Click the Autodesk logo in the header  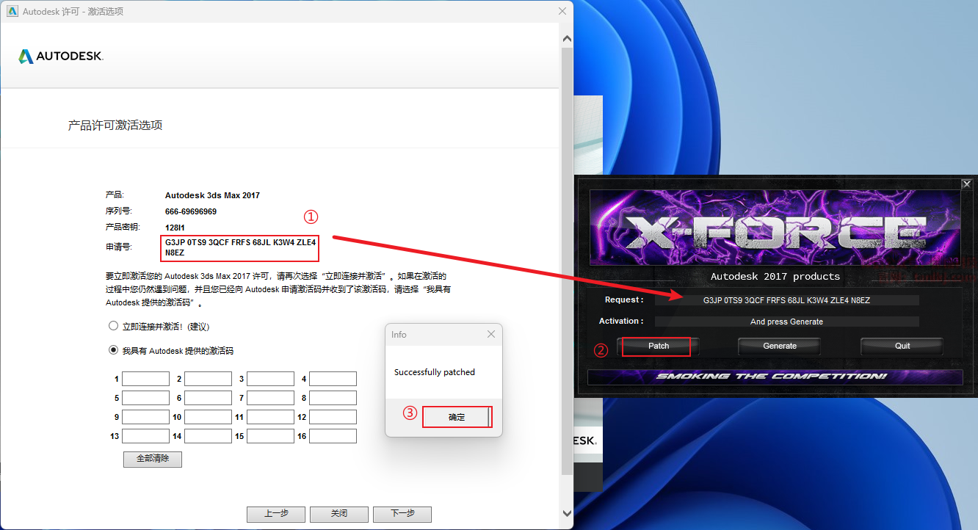[x=61, y=57]
